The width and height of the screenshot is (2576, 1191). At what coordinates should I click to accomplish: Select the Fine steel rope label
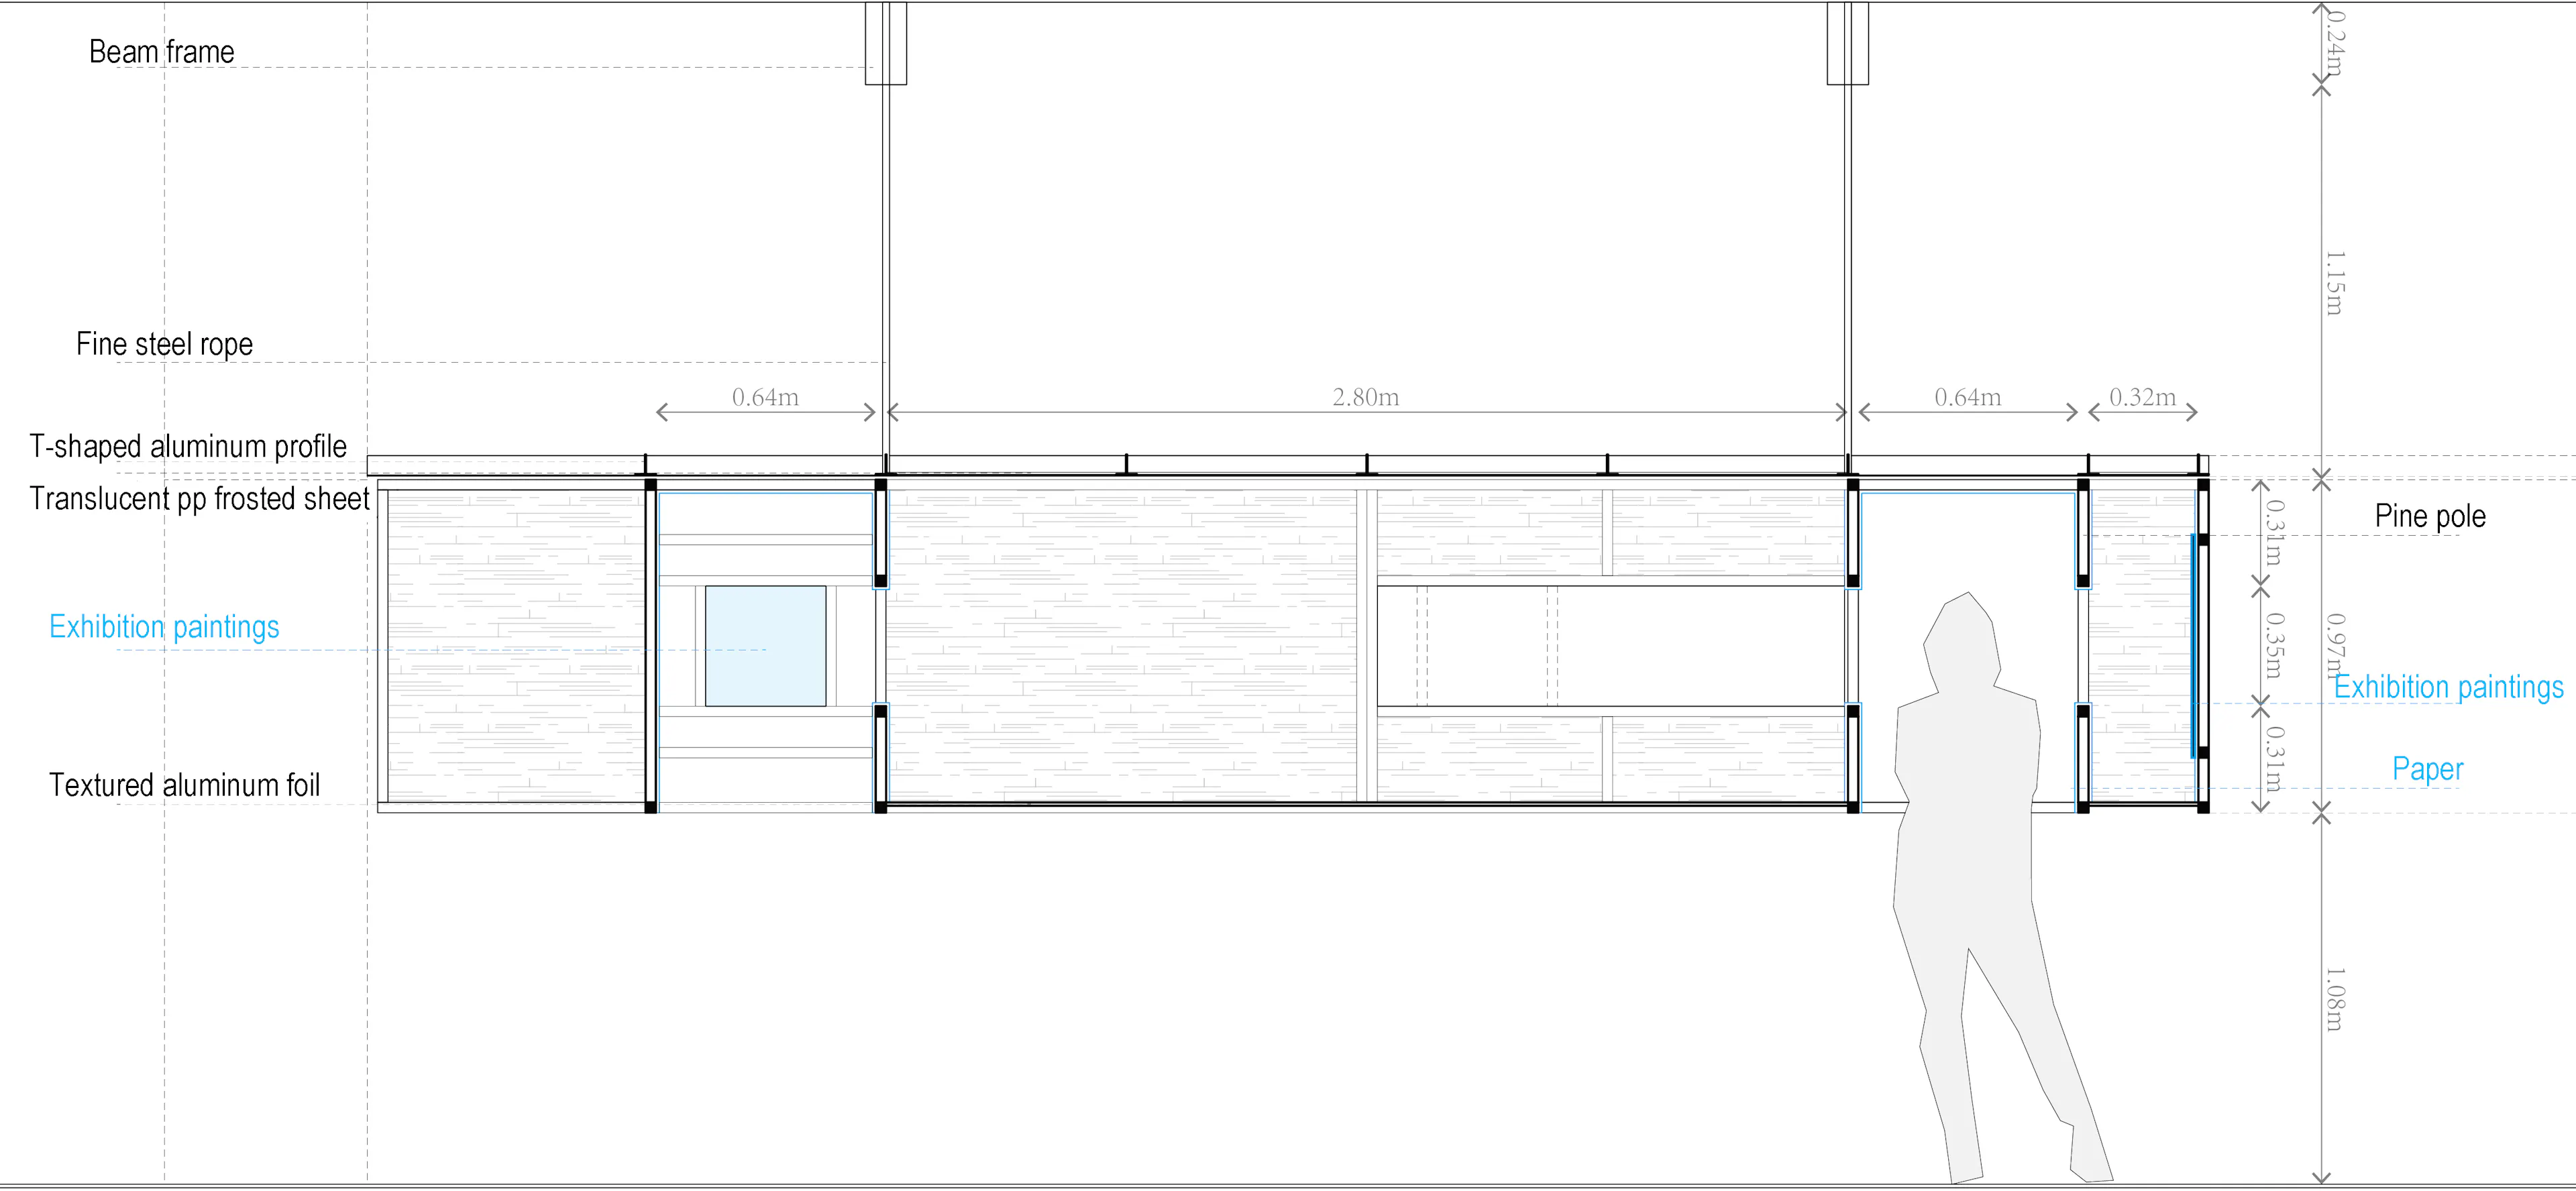(x=164, y=344)
